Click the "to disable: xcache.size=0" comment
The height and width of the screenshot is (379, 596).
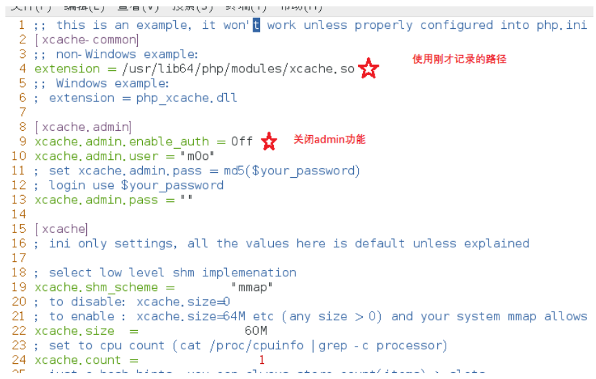pos(132,302)
